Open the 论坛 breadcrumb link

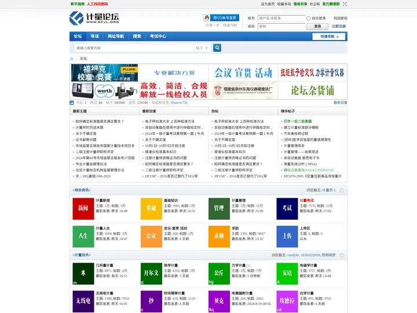[83, 59]
